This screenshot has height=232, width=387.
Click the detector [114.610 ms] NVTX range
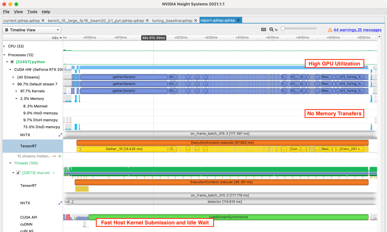coord(225,202)
